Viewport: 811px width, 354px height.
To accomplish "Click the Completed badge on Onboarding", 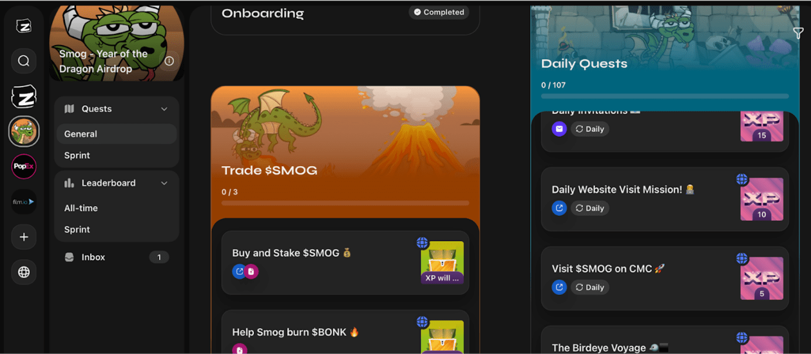I will [x=439, y=12].
